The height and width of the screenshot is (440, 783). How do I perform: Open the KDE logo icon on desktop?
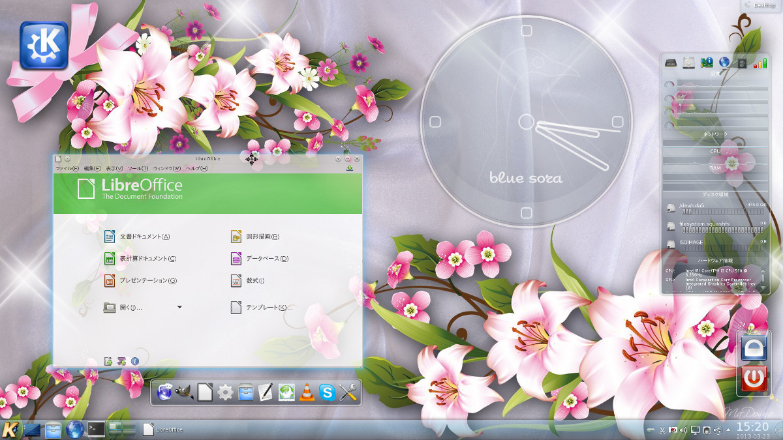[x=44, y=46]
